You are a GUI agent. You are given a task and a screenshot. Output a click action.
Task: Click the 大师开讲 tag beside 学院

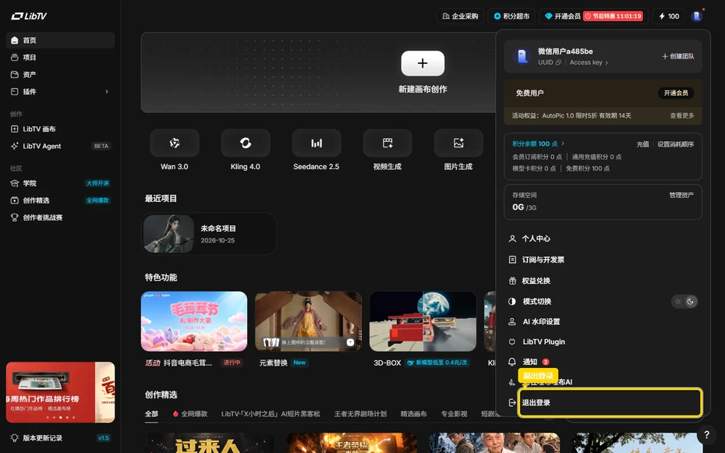(97, 183)
